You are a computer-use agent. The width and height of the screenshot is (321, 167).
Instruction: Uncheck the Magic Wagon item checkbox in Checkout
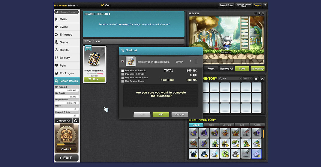(x=123, y=61)
